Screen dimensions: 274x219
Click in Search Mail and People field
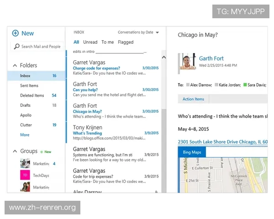click(41, 47)
